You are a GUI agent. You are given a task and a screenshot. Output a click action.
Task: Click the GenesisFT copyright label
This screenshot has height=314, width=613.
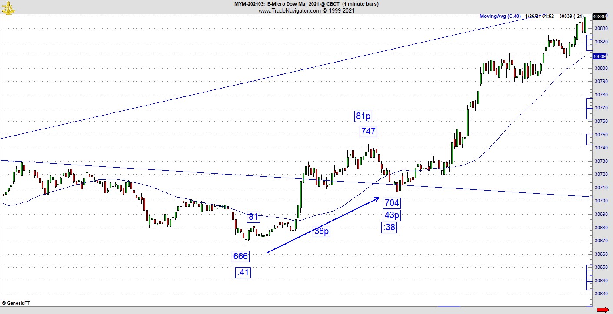tap(16, 303)
